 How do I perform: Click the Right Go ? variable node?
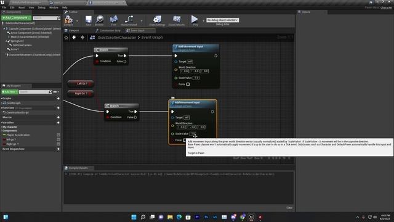pos(81,93)
